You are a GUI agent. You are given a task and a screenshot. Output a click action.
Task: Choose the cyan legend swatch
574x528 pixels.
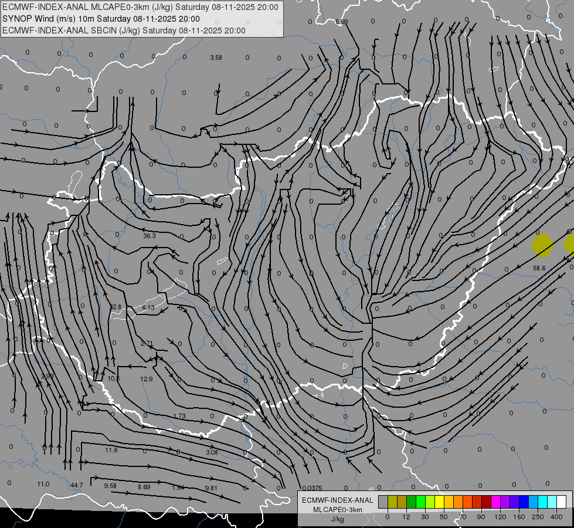click(542, 502)
